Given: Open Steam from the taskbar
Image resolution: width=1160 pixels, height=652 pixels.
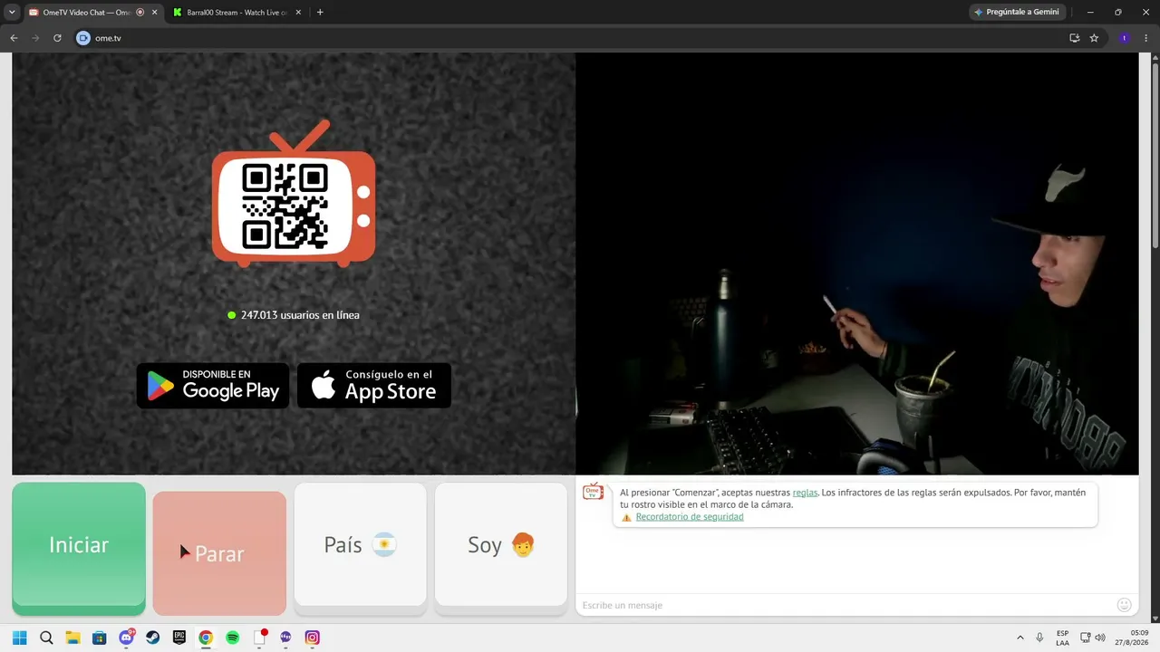Looking at the screenshot, I should pyautogui.click(x=153, y=638).
